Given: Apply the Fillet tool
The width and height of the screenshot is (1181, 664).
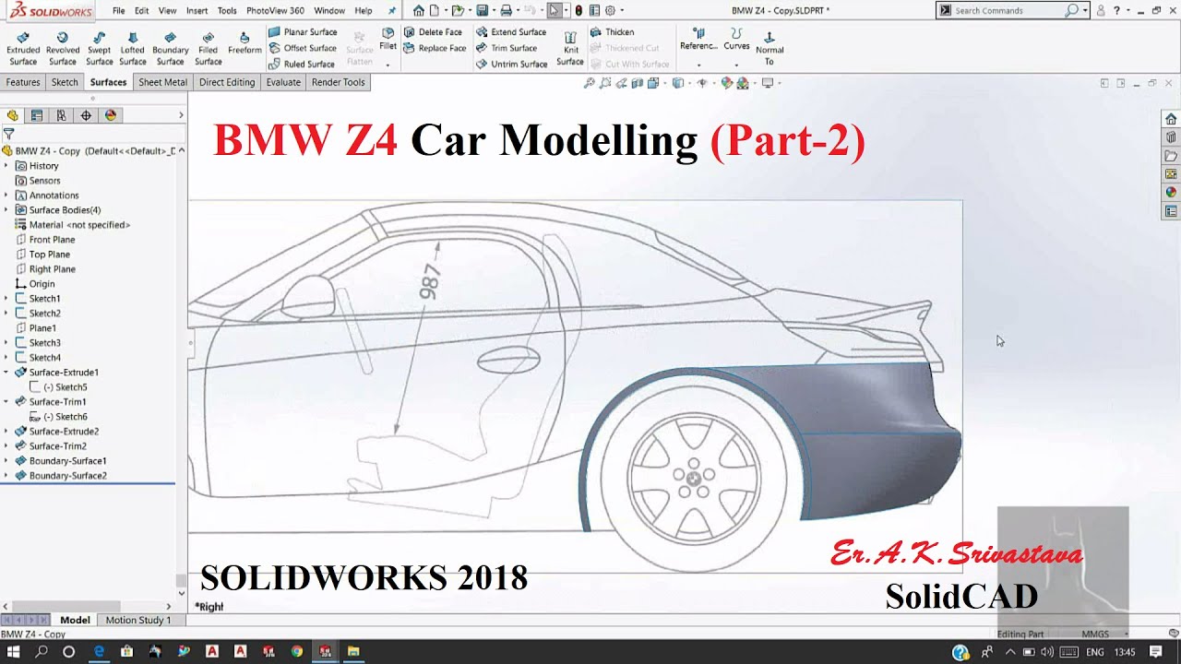Looking at the screenshot, I should click(x=388, y=39).
